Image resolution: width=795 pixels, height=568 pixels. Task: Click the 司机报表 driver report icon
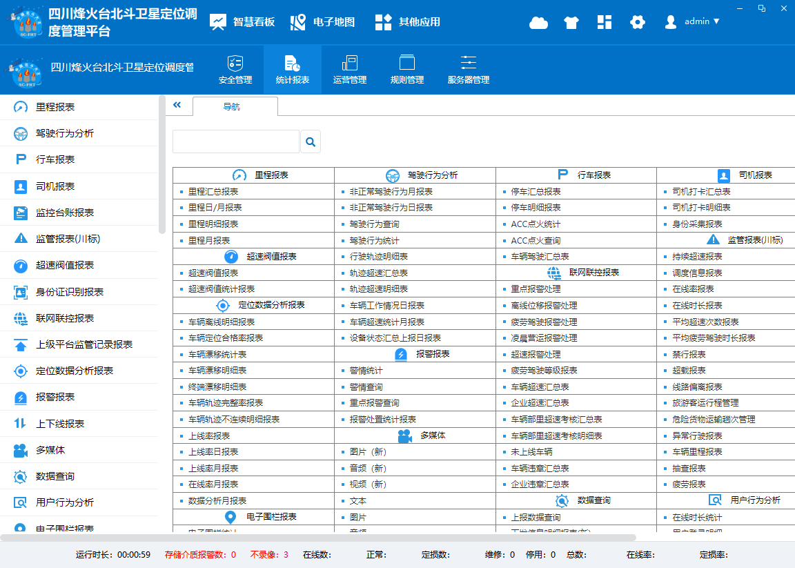[19, 186]
